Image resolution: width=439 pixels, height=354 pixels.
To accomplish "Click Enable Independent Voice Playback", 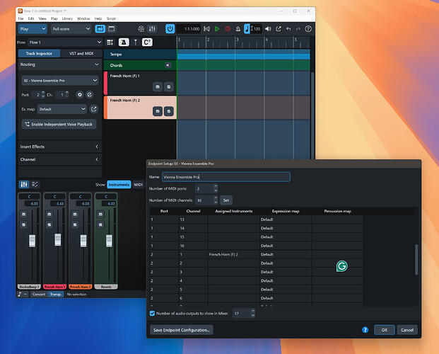I will [59, 125].
